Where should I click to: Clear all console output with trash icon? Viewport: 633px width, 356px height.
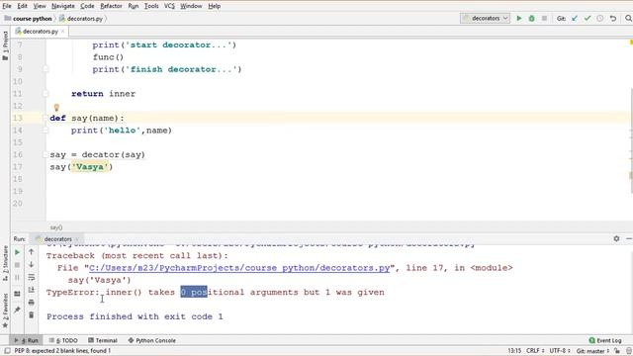pos(31,314)
